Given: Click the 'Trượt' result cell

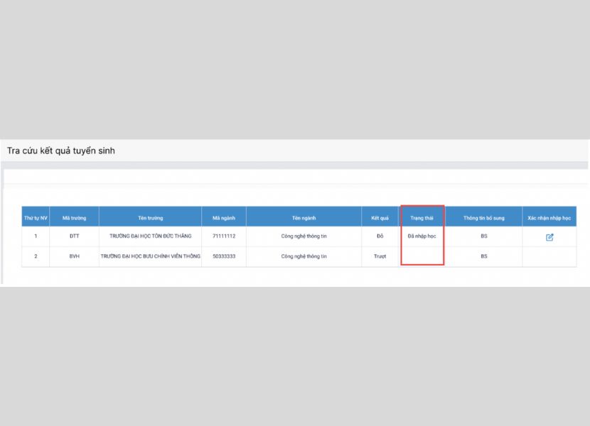Looking at the screenshot, I should coord(380,256).
